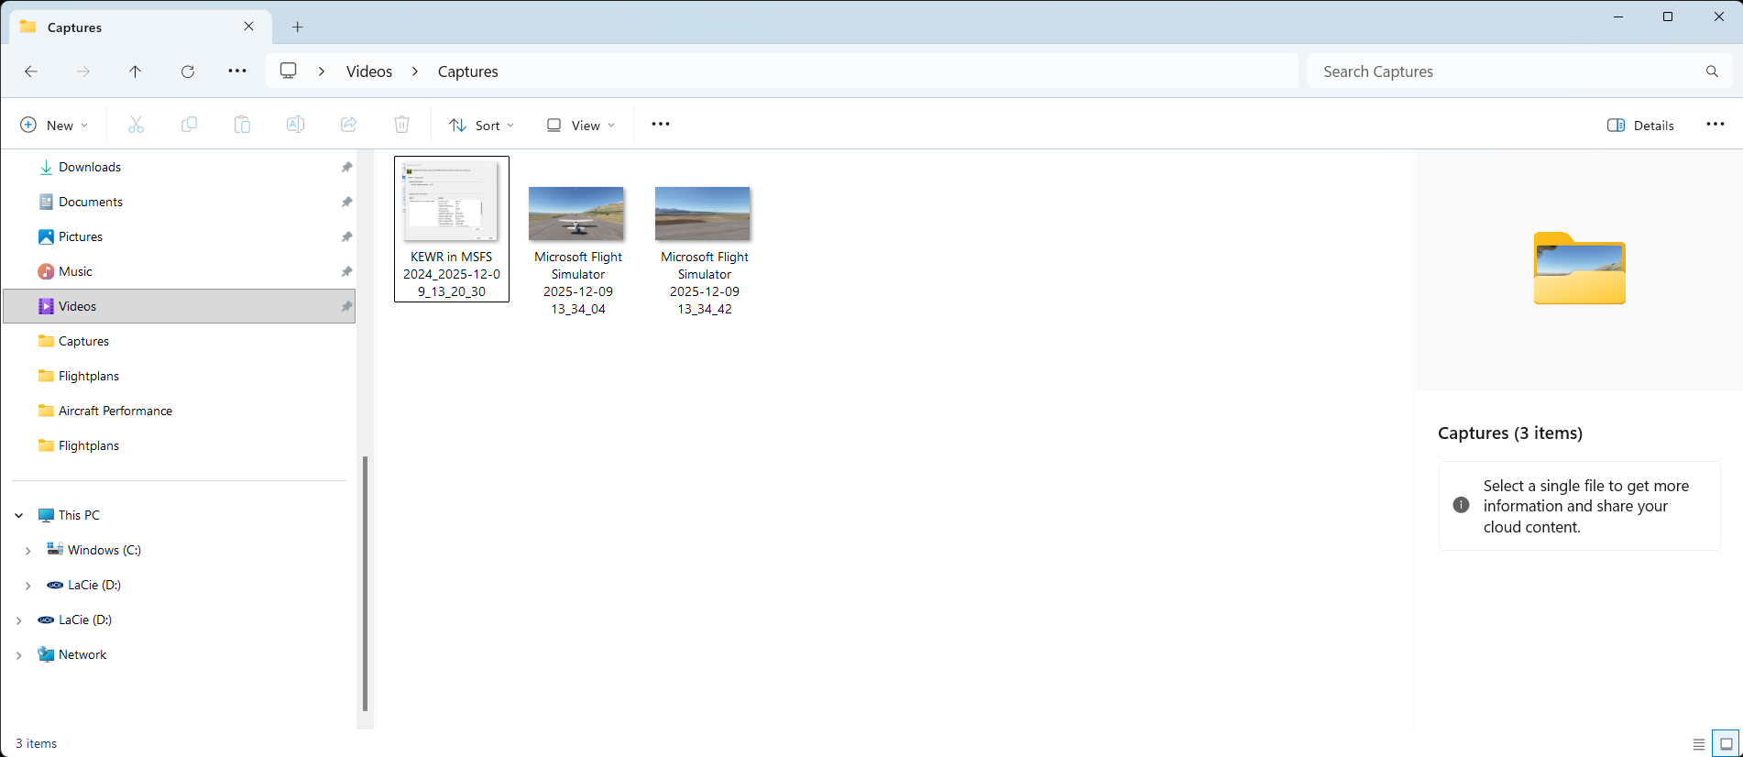The width and height of the screenshot is (1743, 757).
Task: Click the Refresh icon in navigation bar
Action: [x=188, y=71]
